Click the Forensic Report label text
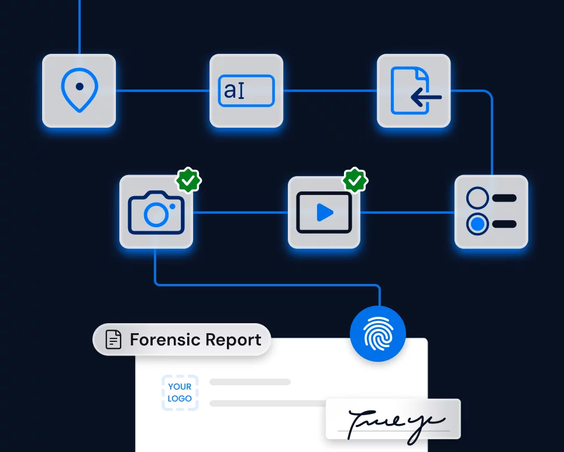The image size is (564, 452). tap(195, 340)
